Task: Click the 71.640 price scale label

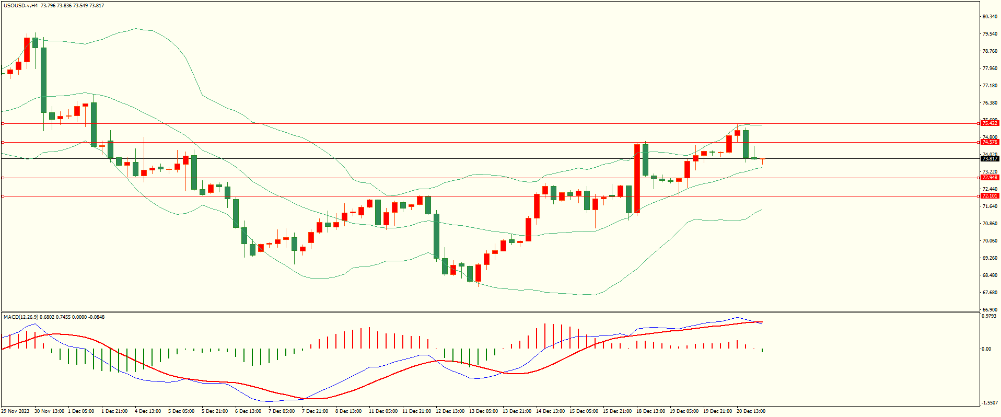Action: click(x=990, y=206)
